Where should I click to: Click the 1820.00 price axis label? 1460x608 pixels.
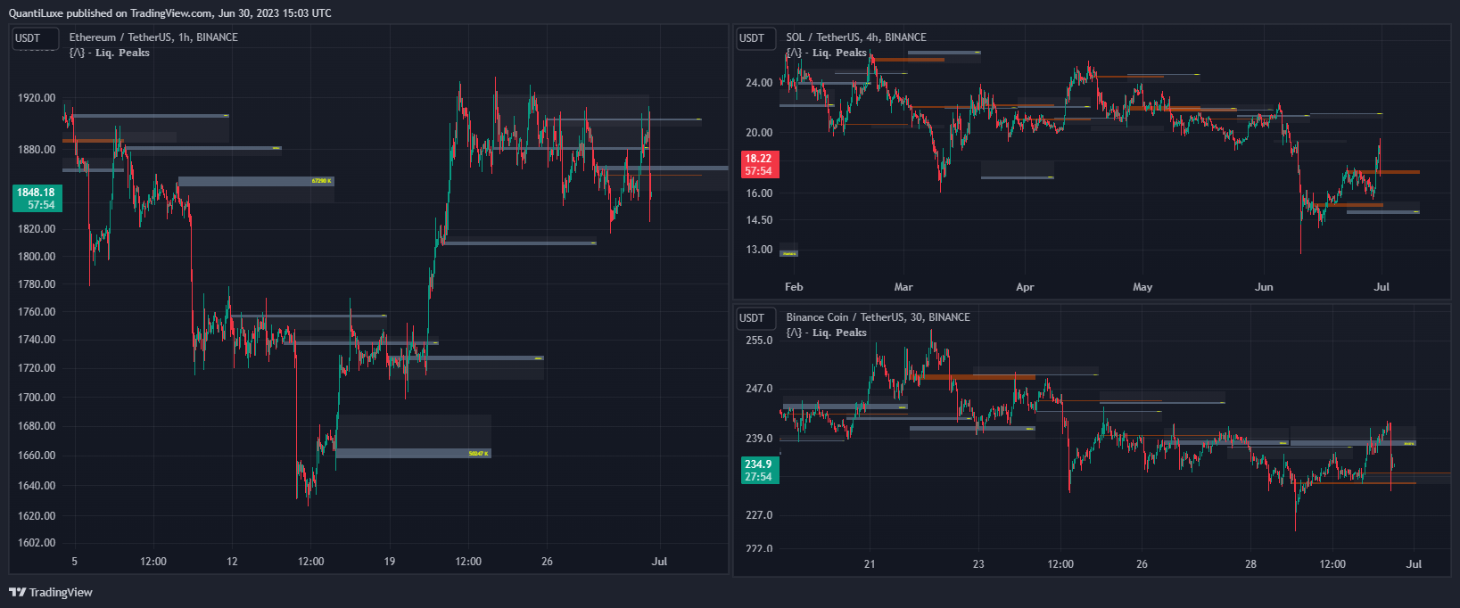pyautogui.click(x=37, y=229)
